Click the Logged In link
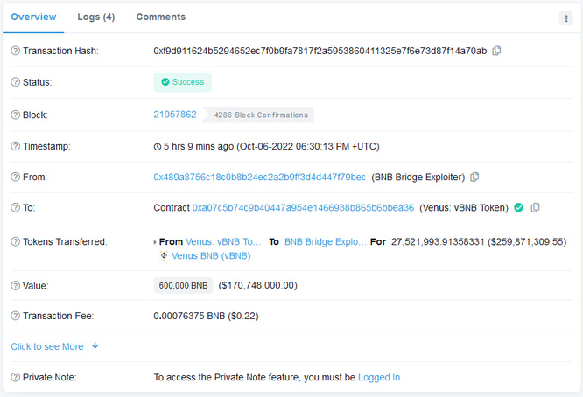 [x=379, y=377]
